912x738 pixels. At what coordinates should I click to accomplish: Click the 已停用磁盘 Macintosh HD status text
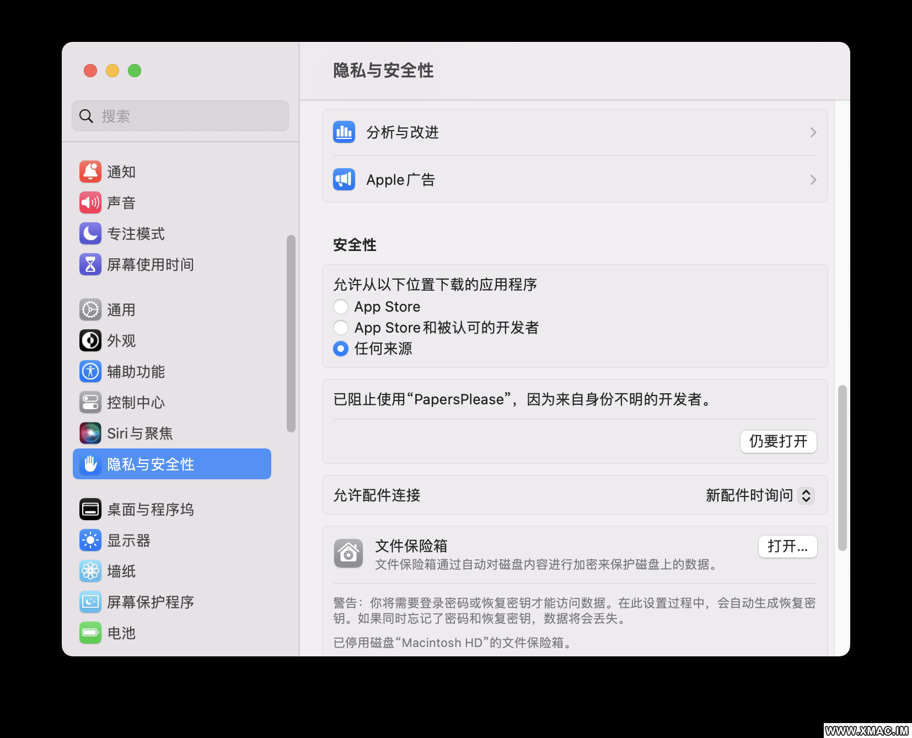[x=454, y=643]
